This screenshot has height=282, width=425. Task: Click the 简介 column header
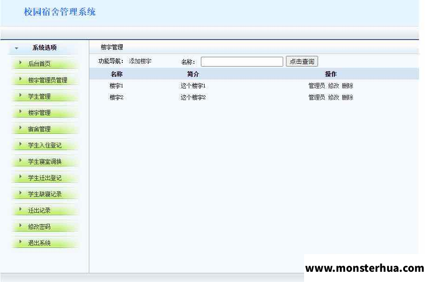[193, 74]
